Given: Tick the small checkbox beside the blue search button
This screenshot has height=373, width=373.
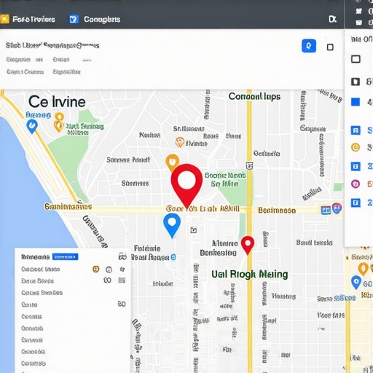Looking at the screenshot, I should point(330,47).
